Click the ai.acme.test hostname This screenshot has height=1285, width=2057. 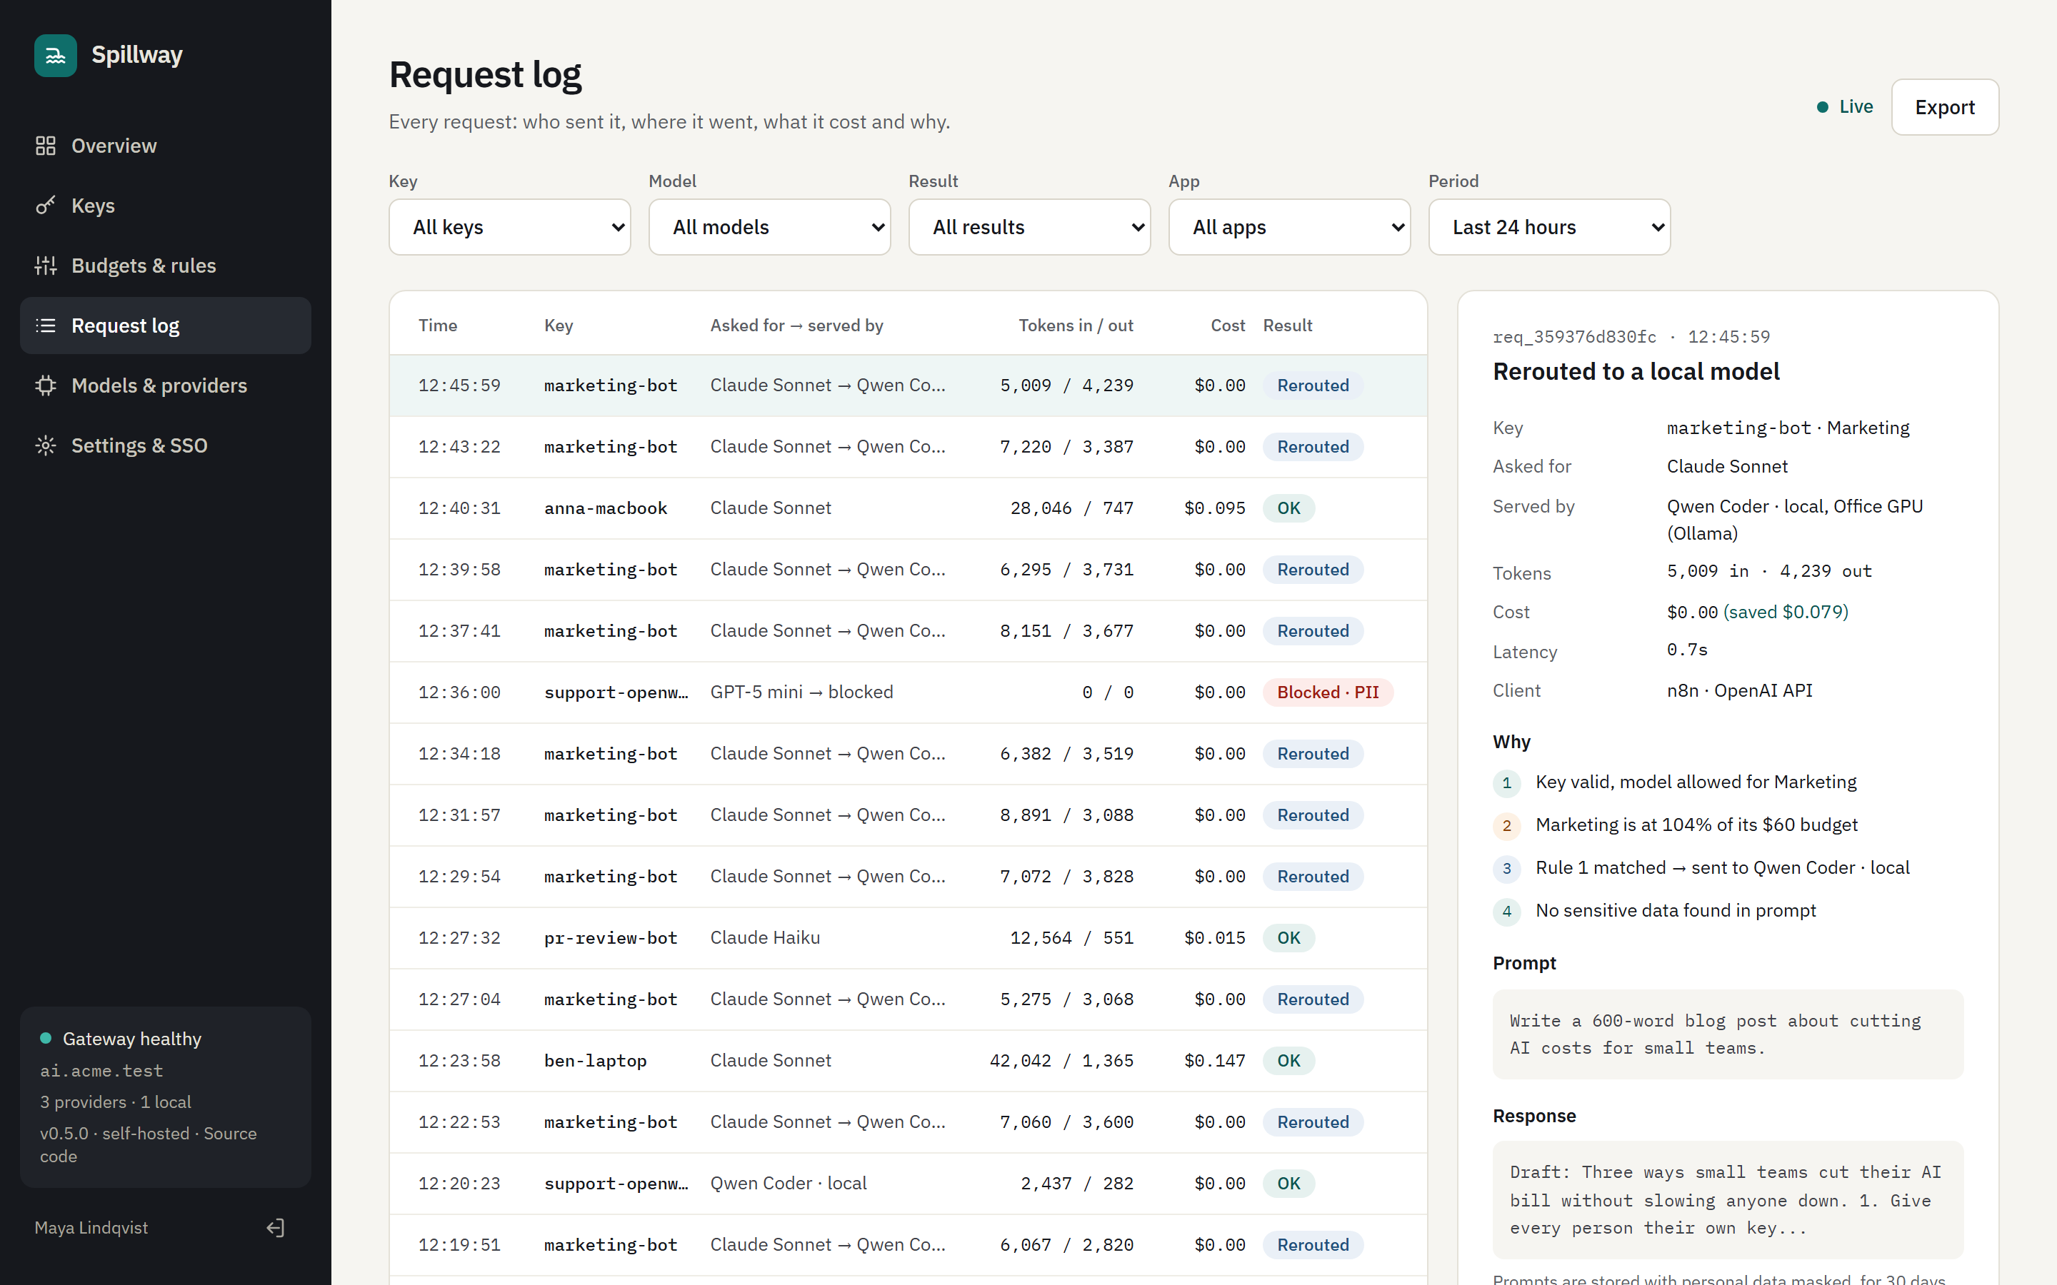(101, 1071)
